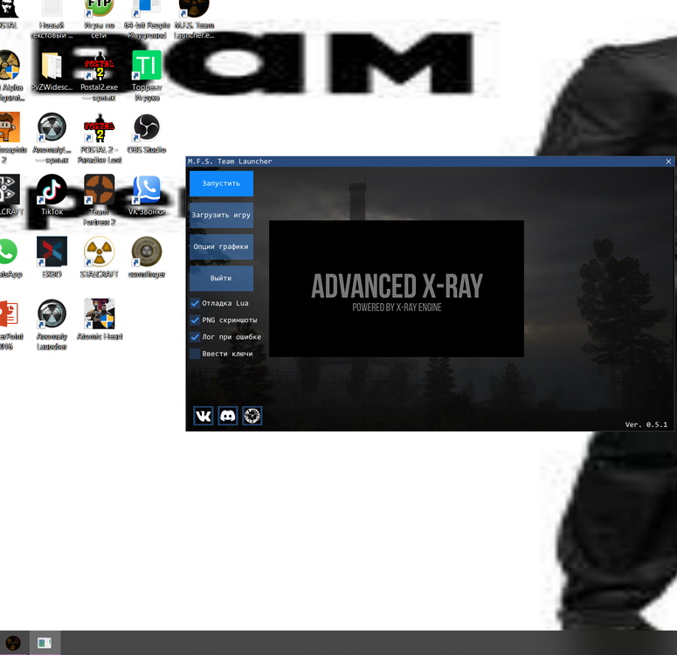Select the Anomaly shortcut above TikTok
This screenshot has width=677, height=655.
point(52,138)
